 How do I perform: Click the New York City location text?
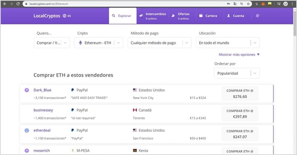(143, 98)
